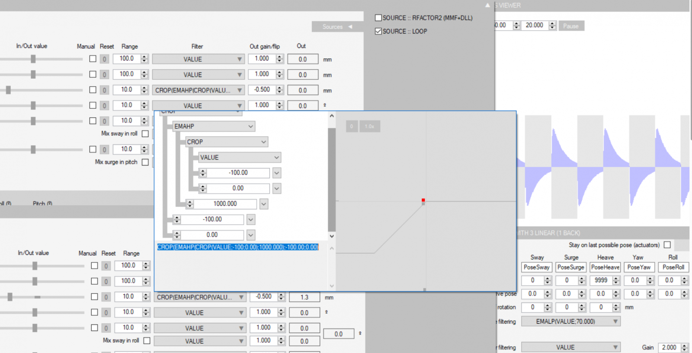Click the 0 reset button in graph panel
The image size is (692, 353).
(x=352, y=127)
